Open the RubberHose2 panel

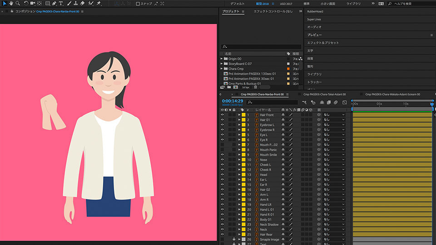click(x=315, y=11)
